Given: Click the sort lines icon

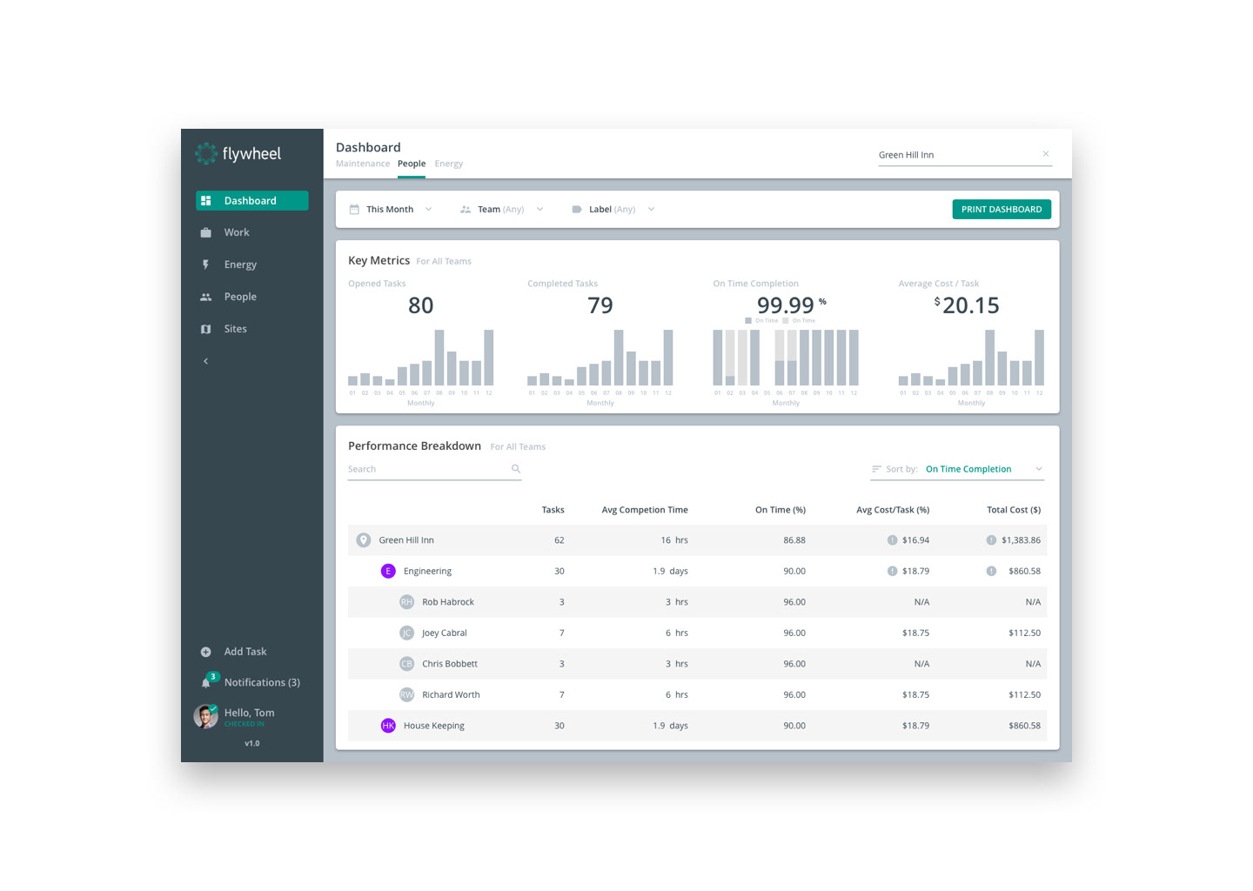Looking at the screenshot, I should 876,469.
